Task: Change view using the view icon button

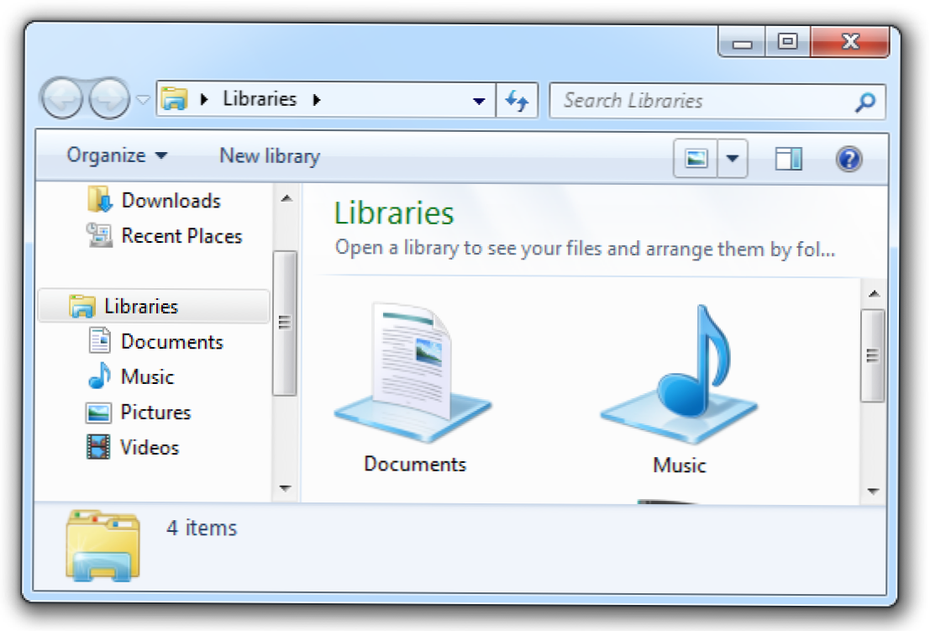Action: coord(696,158)
